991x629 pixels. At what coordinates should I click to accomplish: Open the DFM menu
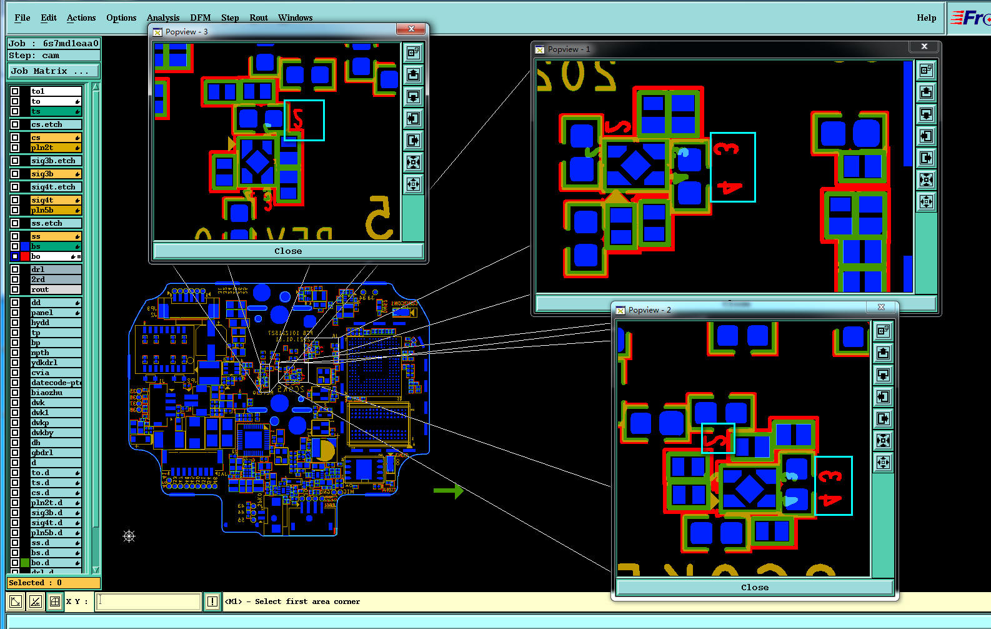coord(201,18)
